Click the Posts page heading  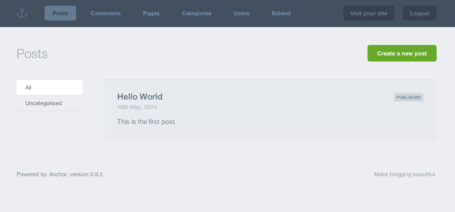(x=32, y=54)
